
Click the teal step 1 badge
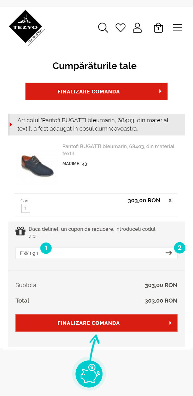point(46,248)
